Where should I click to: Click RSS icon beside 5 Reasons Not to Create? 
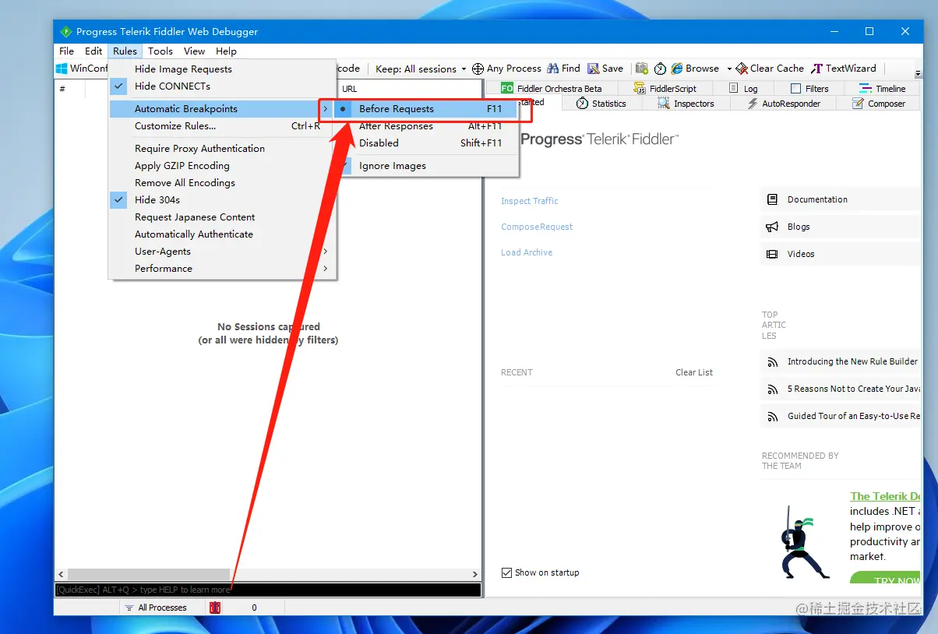point(773,389)
